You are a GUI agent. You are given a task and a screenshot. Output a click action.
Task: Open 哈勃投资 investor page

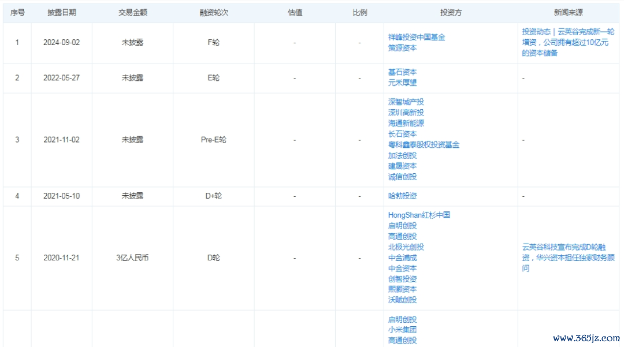pos(402,196)
